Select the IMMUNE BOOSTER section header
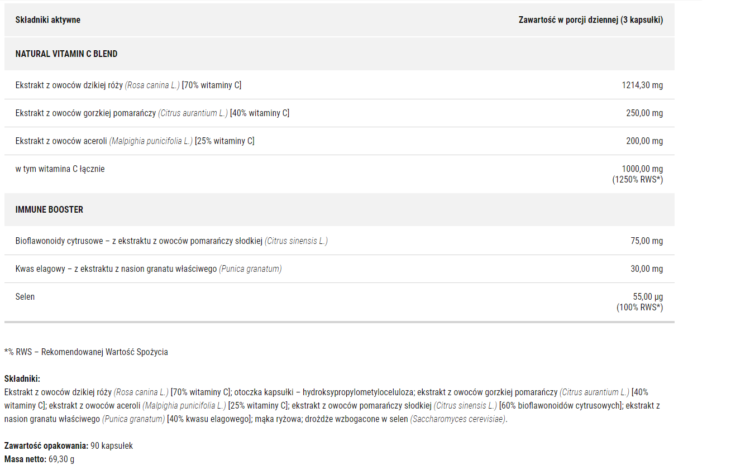Image resolution: width=731 pixels, height=470 pixels. tap(340, 210)
